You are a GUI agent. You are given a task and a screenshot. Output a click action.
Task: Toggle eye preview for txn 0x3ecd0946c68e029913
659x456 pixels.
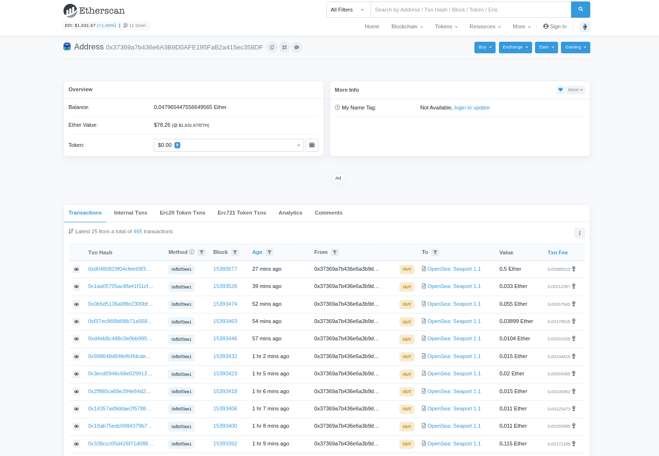(x=76, y=374)
